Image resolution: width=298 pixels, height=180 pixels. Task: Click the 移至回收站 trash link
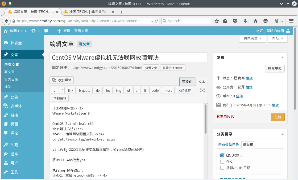point(225,117)
